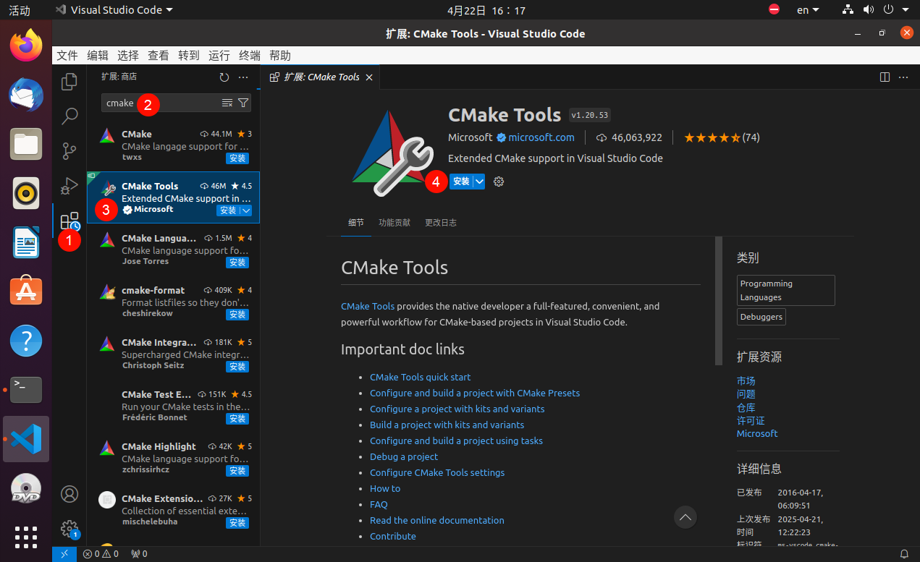Image resolution: width=920 pixels, height=562 pixels.
Task: Install the CMake extension by twxs
Action: 237,158
